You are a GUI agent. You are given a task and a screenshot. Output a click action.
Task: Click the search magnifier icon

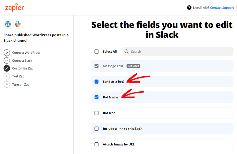click(127, 52)
